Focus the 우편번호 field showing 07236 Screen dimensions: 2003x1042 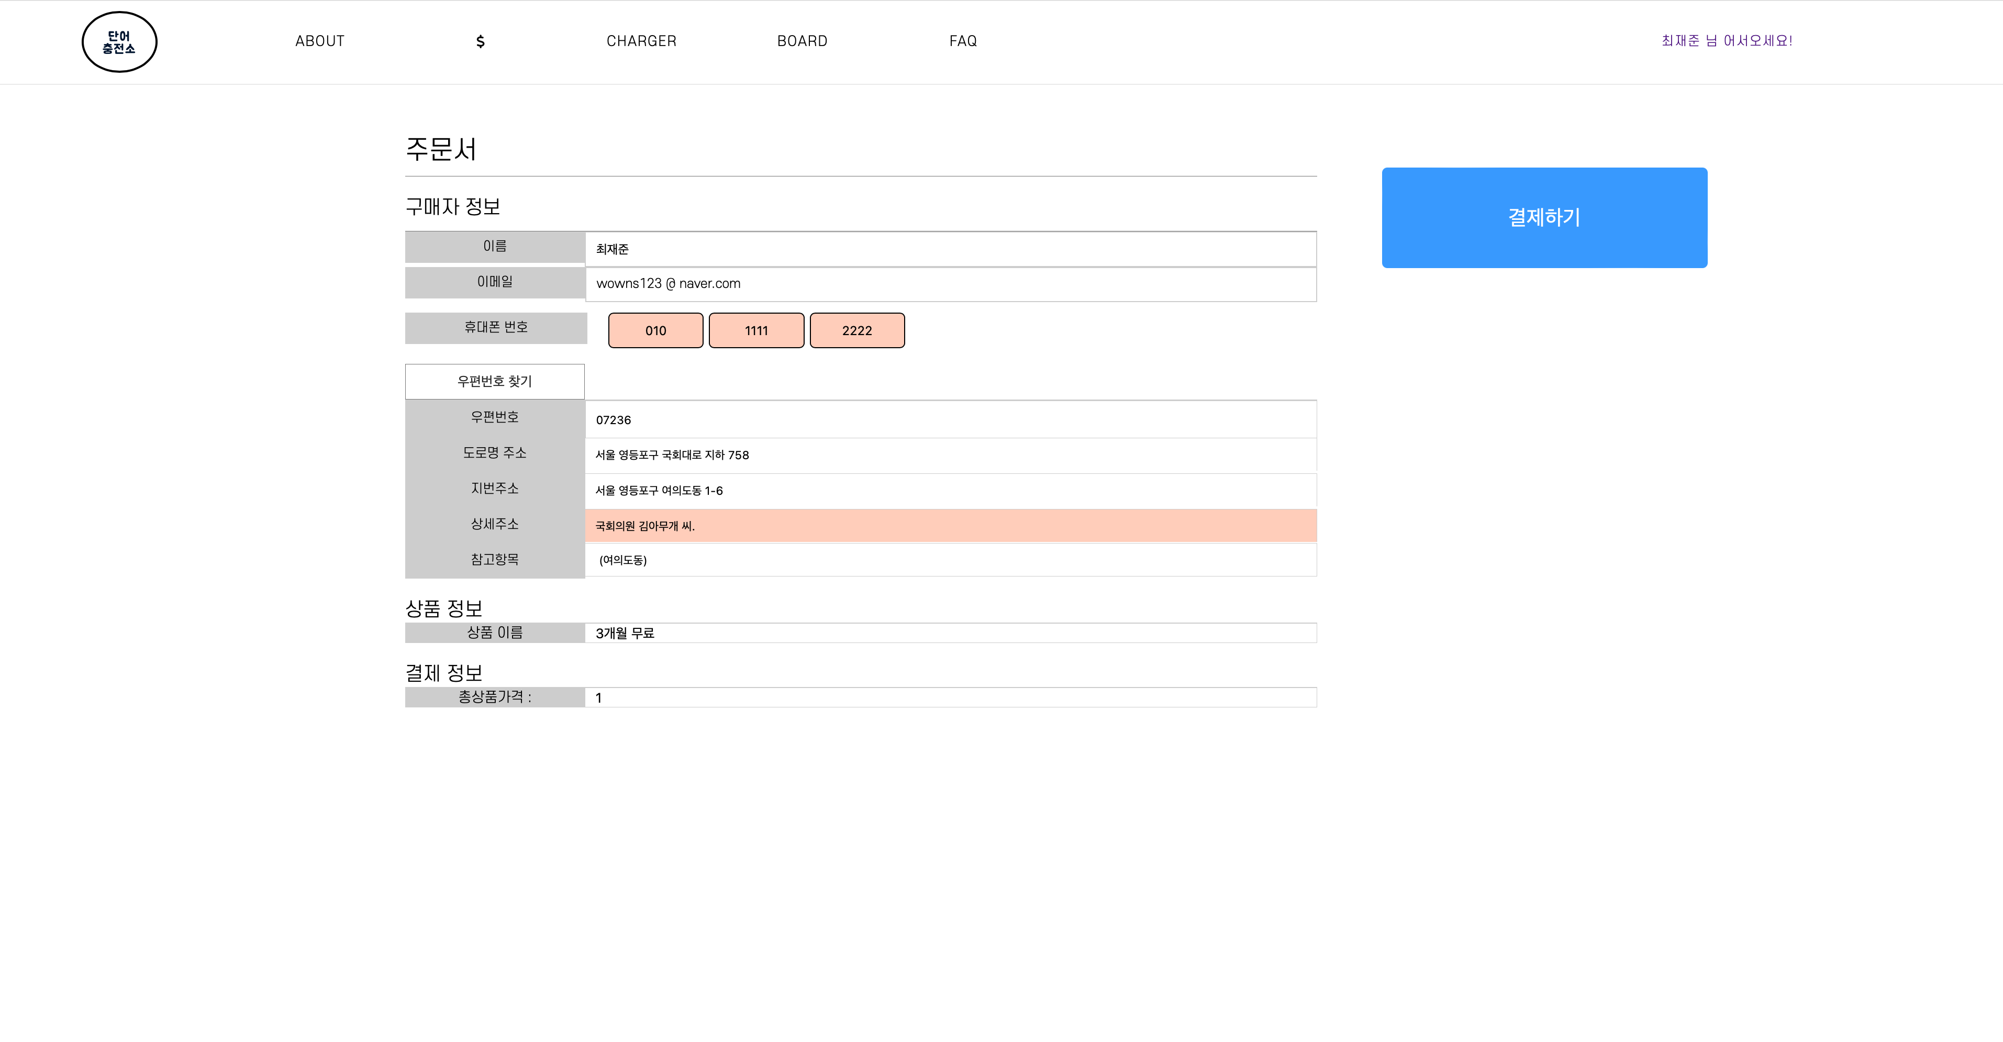tap(950, 420)
